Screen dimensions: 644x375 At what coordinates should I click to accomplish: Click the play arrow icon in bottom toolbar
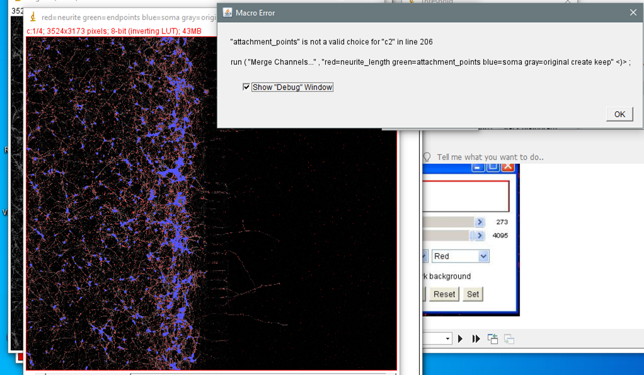click(461, 339)
